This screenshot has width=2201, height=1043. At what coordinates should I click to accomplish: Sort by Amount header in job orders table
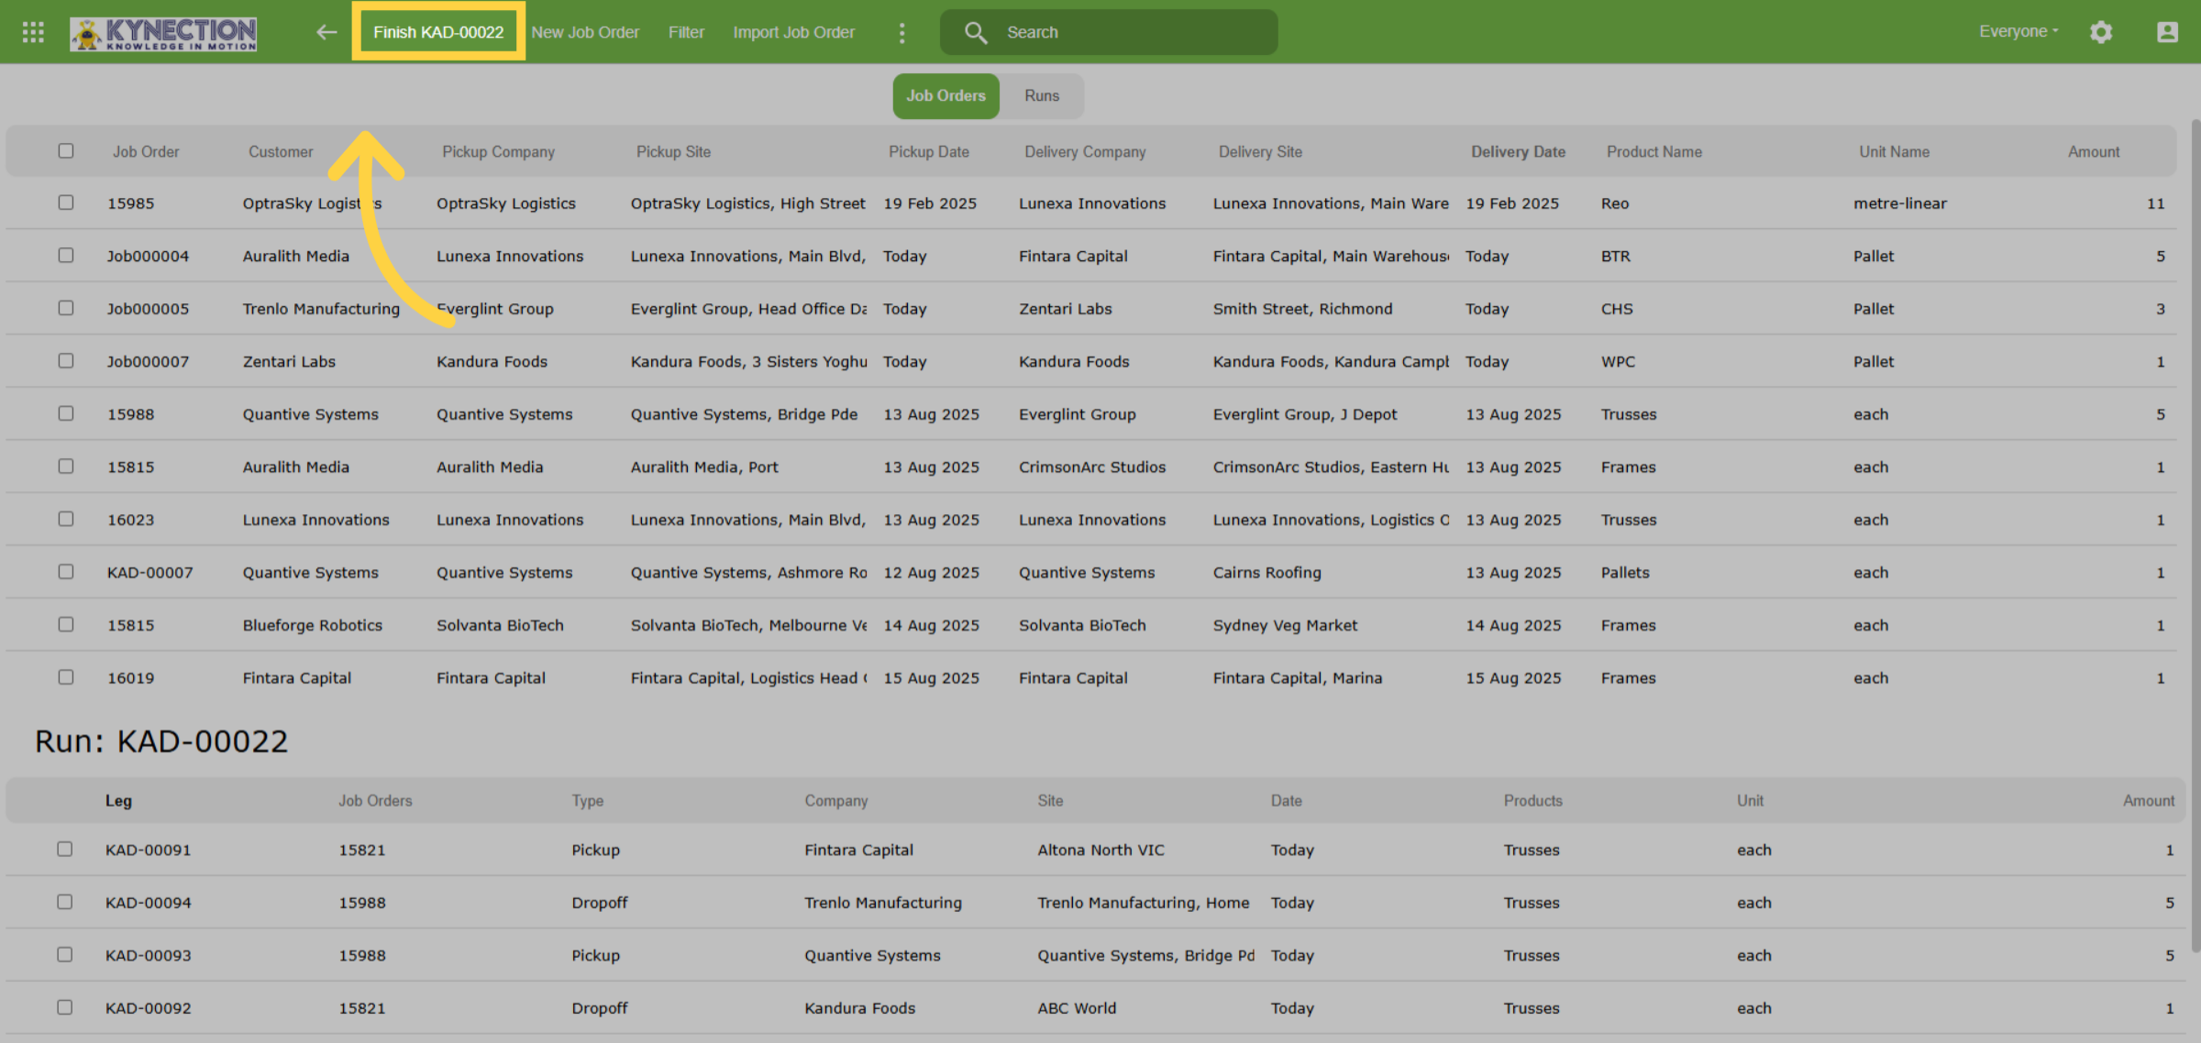(2094, 151)
